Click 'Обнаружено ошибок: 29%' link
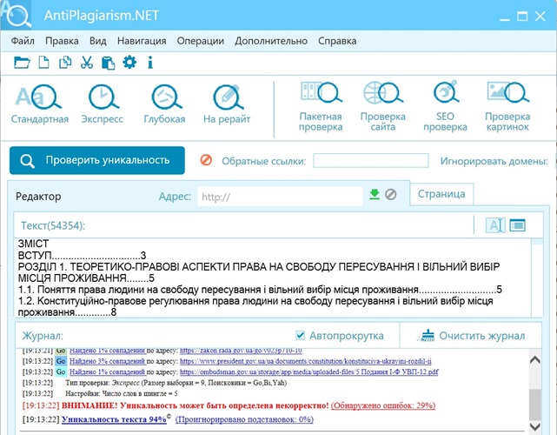This screenshot has width=557, height=435. click(383, 405)
